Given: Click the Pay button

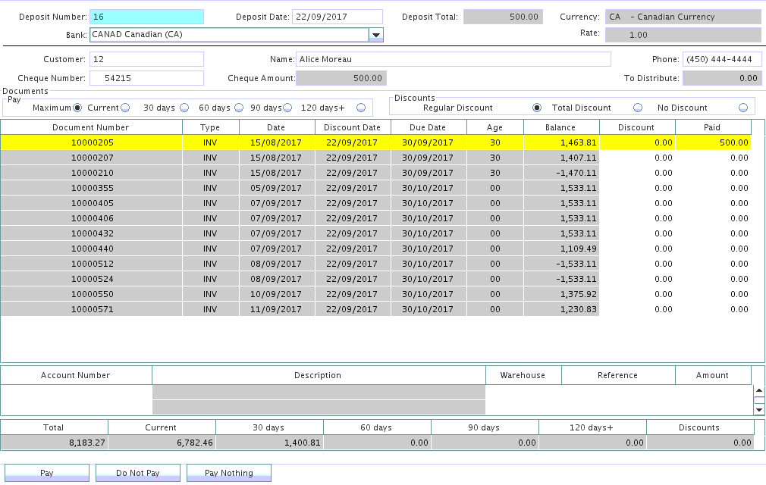Looking at the screenshot, I should pos(47,473).
